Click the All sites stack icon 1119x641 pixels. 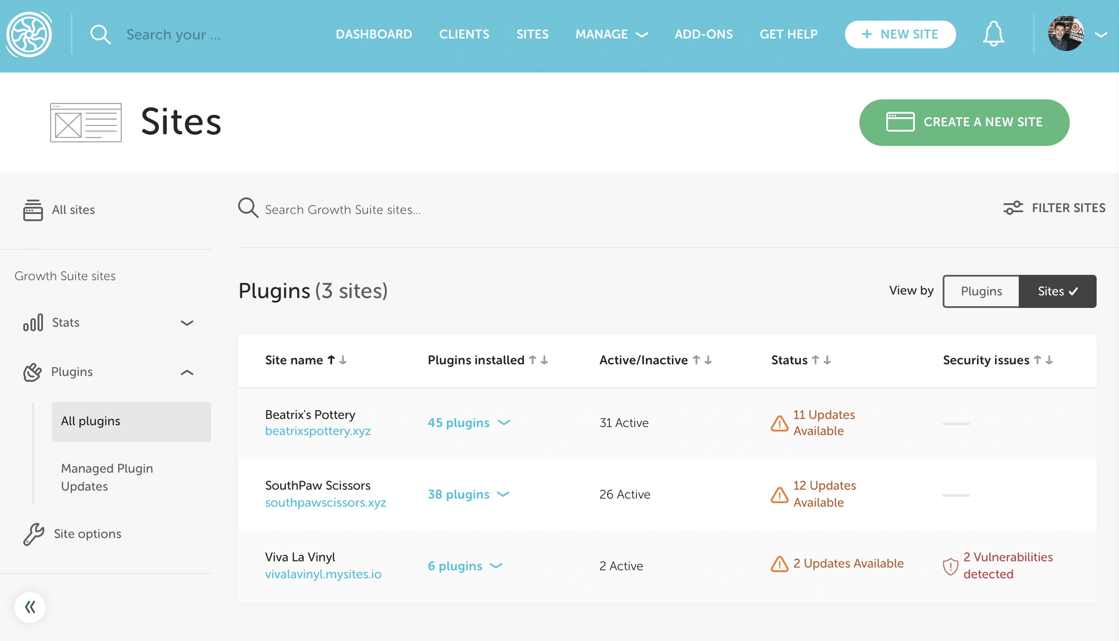pos(33,210)
